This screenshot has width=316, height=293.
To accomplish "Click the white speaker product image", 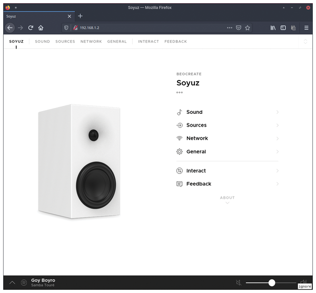I will coord(79,162).
